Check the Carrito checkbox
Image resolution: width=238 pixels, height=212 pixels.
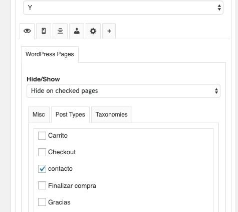[42, 136]
